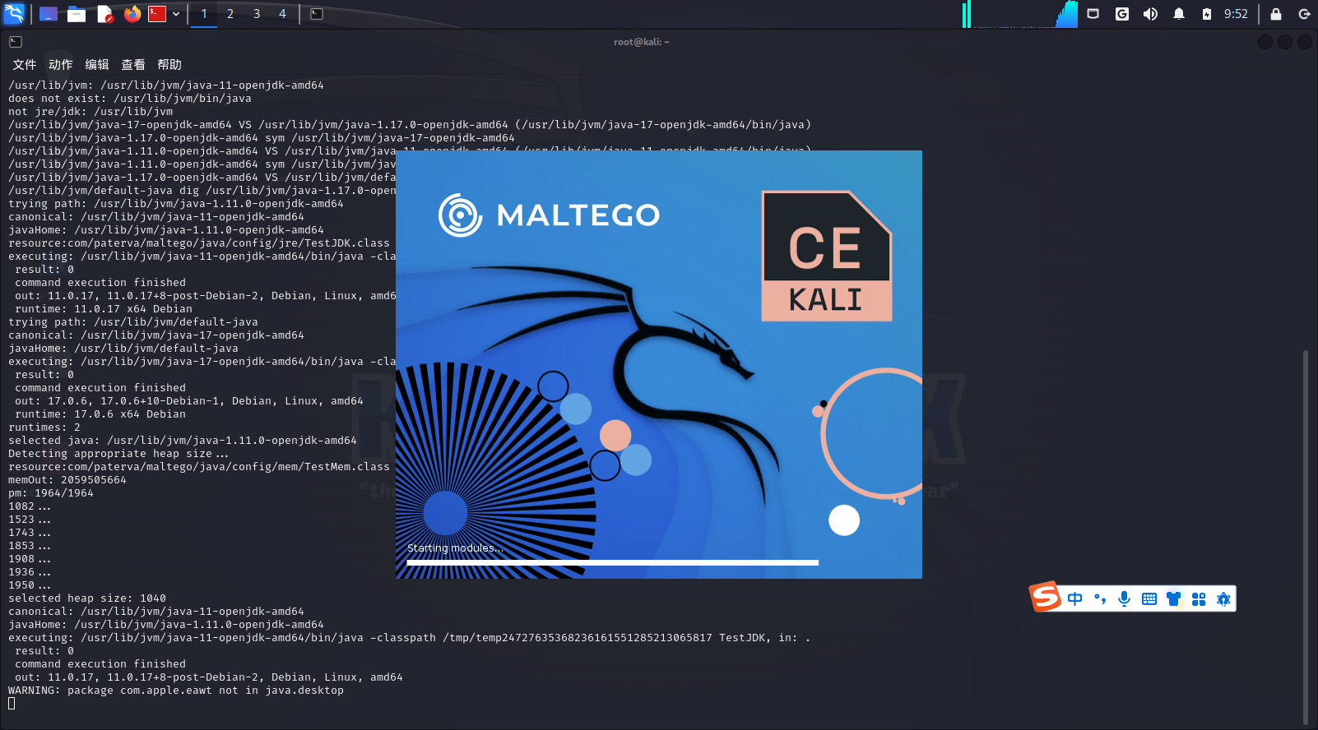1318x730 pixels.
Task: Click the voice input microphone icon
Action: point(1125,599)
